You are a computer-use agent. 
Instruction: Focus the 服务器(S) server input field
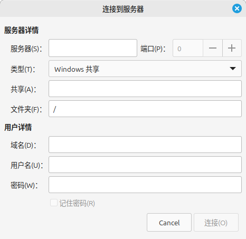[x=93, y=48]
